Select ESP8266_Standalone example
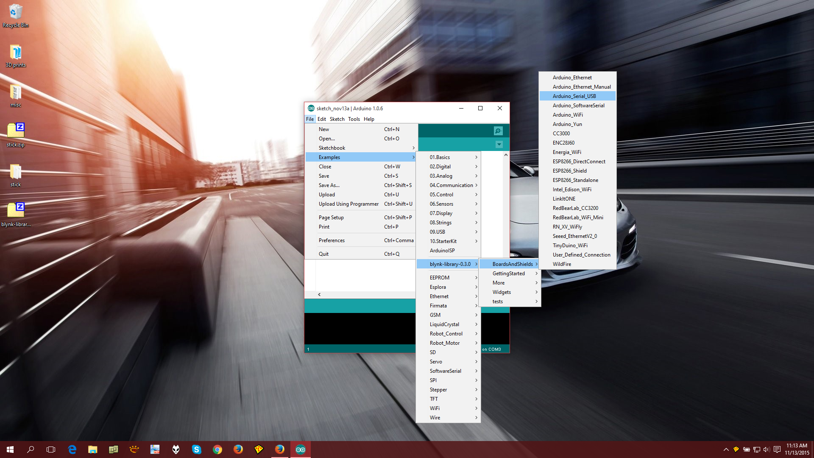Image resolution: width=814 pixels, height=458 pixels. [x=577, y=180]
